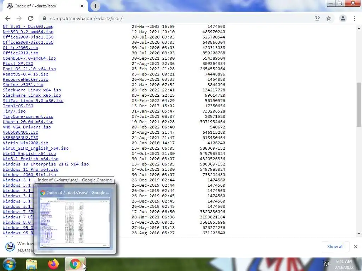This screenshot has width=362, height=271.
Task: Click the date '17-Jun-2020 06:50'
Action: pyautogui.click(x=153, y=212)
